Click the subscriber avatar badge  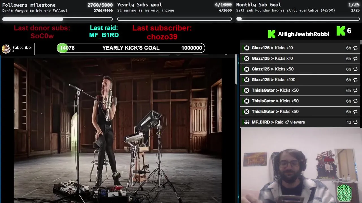[x=6, y=49]
